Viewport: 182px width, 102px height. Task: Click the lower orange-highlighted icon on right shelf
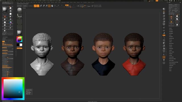[164, 57]
